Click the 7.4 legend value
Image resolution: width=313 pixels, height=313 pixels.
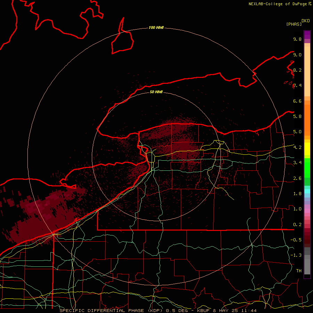click(297, 86)
